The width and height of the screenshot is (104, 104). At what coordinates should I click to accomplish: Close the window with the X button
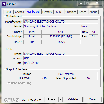(97, 3)
